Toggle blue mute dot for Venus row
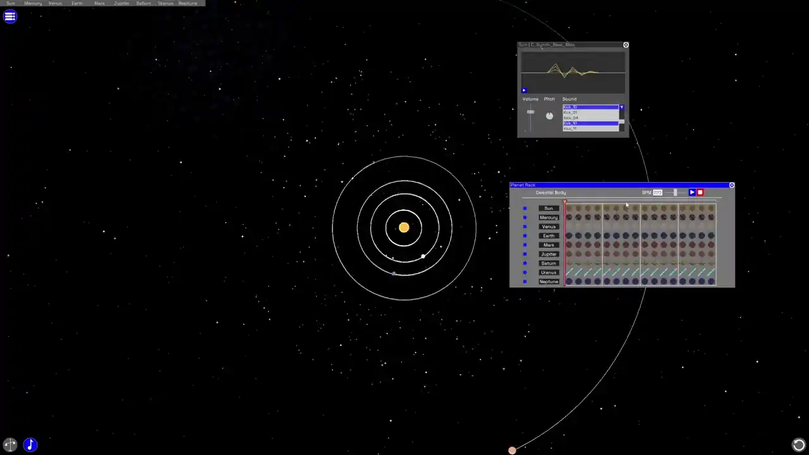 525,226
